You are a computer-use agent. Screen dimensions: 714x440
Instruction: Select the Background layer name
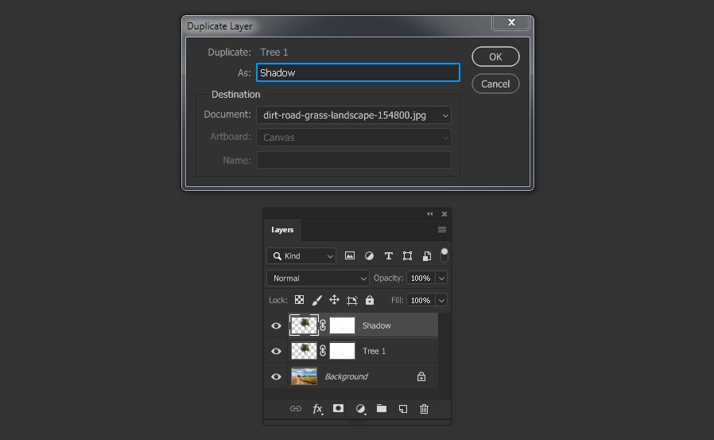346,376
